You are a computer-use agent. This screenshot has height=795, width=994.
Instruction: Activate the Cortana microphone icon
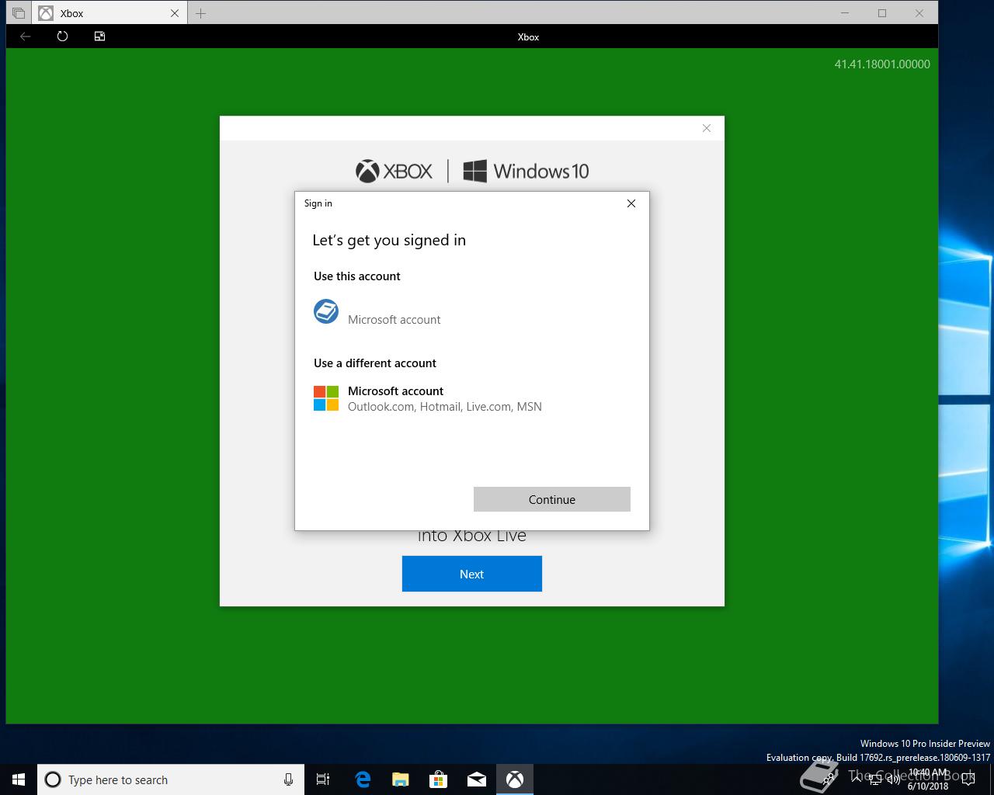[x=288, y=779]
